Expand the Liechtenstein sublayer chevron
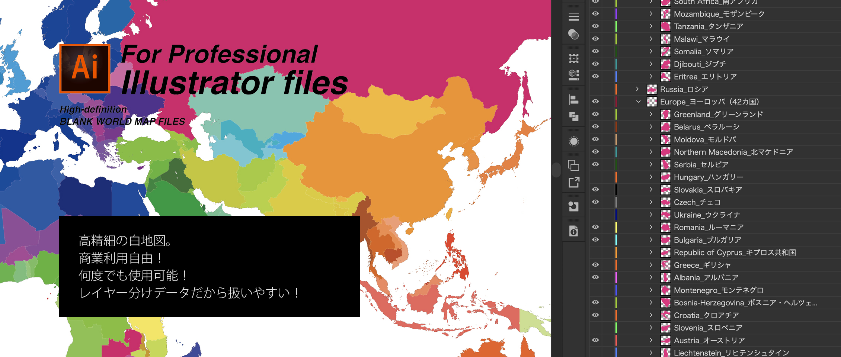 point(651,353)
